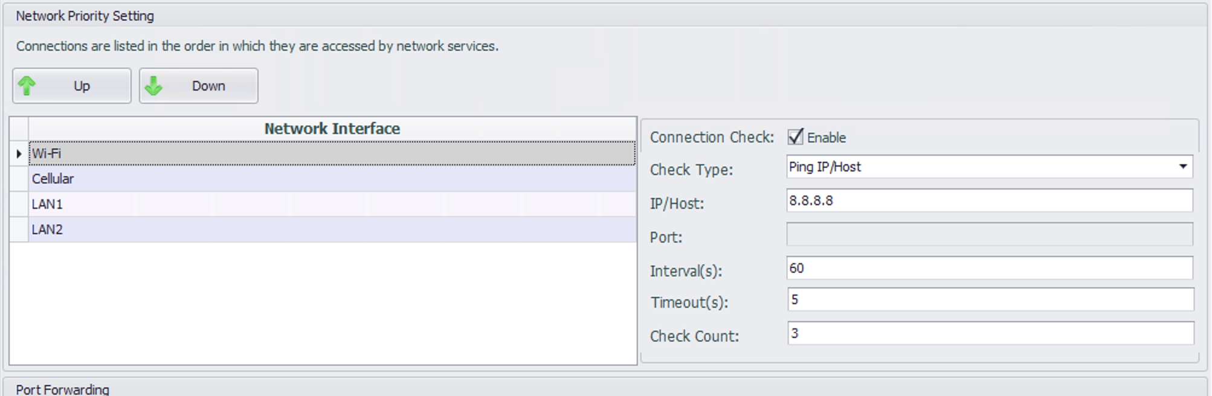
Task: Click the disabled Port field
Action: pyautogui.click(x=990, y=234)
